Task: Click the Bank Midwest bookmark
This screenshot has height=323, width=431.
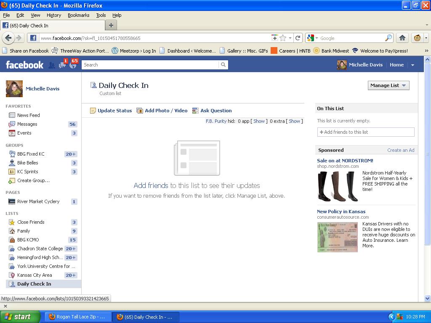Action: coord(331,51)
